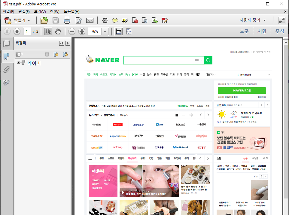Zoom in with plus button

[x=82, y=32]
